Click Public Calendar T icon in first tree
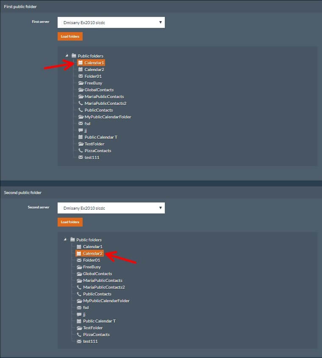Screen dimensions: 322x358 pos(80,137)
